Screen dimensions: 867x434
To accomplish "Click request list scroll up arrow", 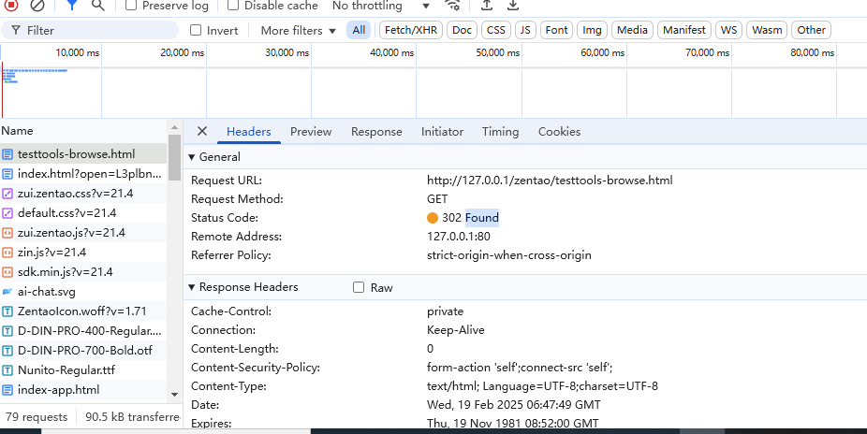I will (175, 127).
